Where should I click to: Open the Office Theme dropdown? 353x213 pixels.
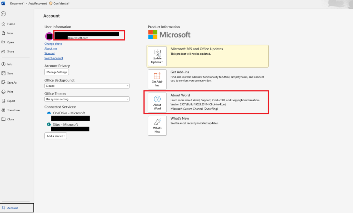coord(87,99)
